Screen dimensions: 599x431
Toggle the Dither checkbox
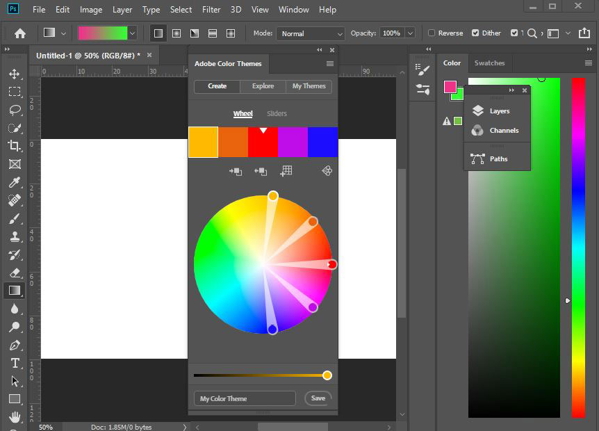tap(475, 33)
